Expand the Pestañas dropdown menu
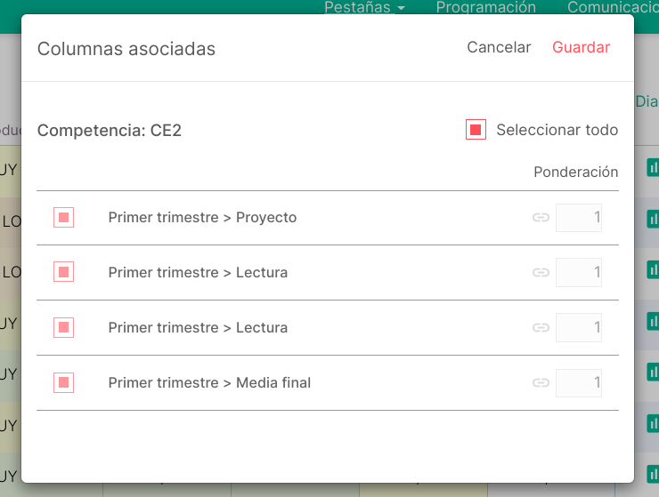The image size is (659, 497). [x=364, y=7]
